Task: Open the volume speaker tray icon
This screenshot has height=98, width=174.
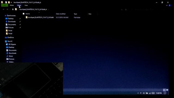Action: point(144,93)
